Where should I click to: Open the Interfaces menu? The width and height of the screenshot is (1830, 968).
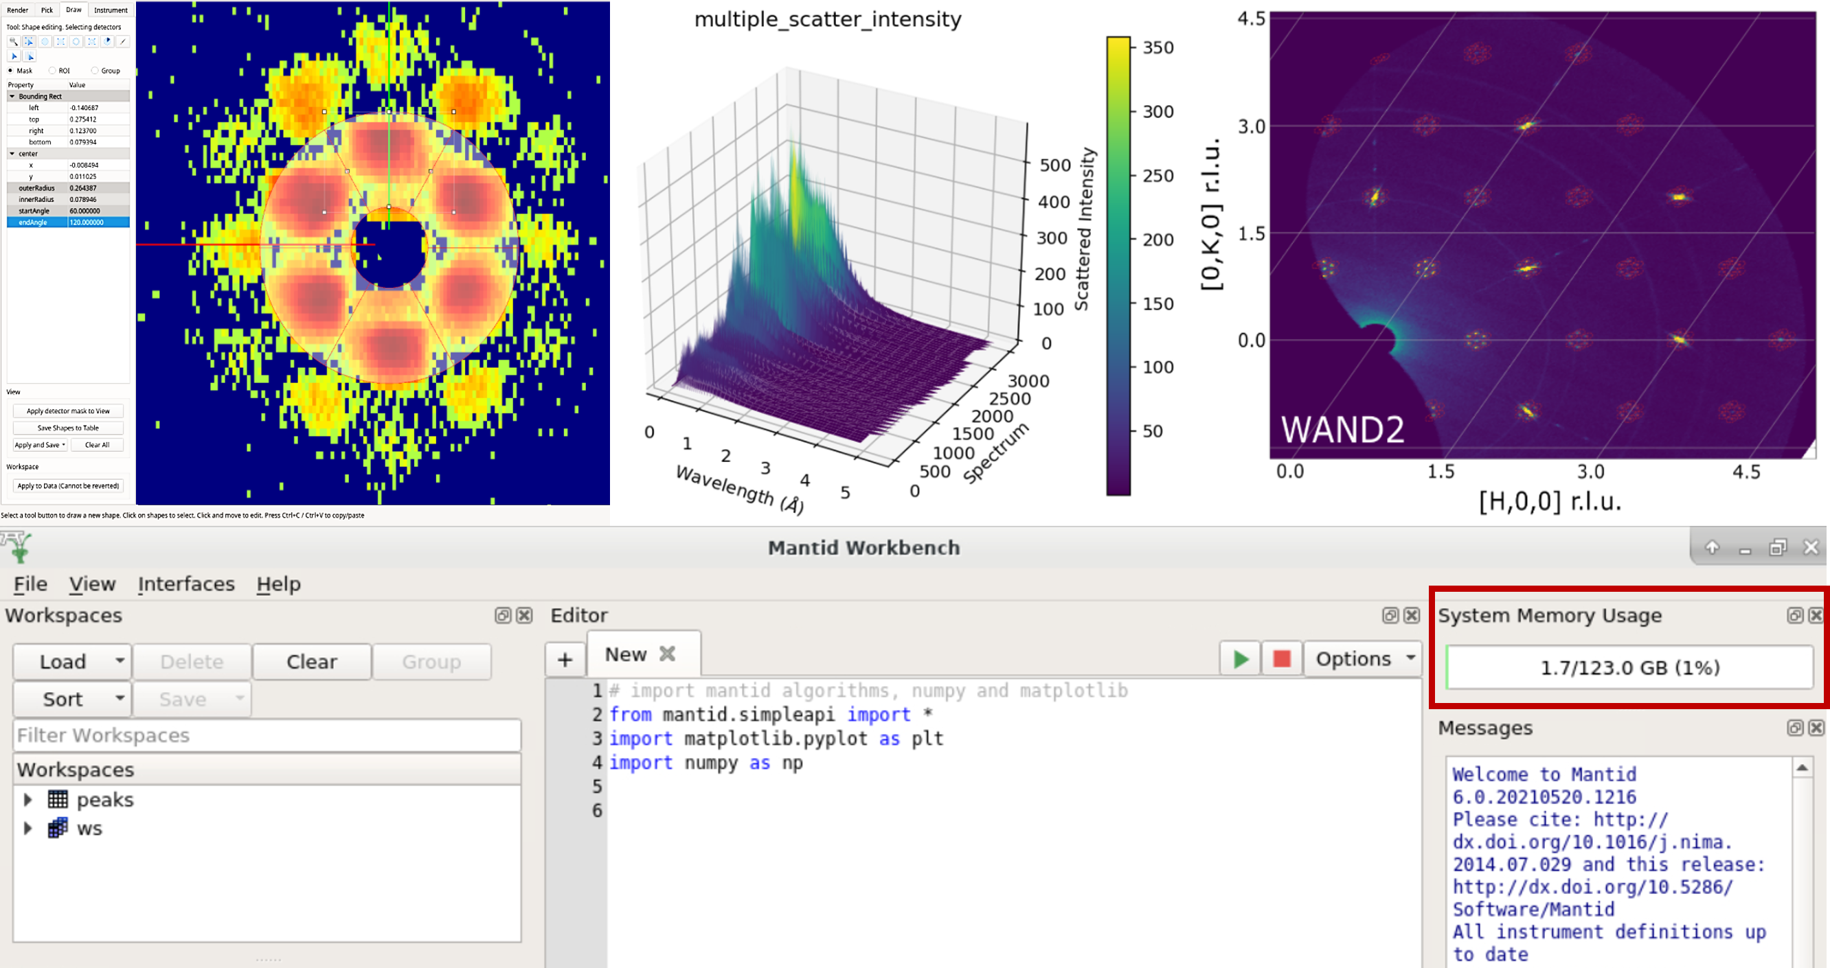pos(186,584)
